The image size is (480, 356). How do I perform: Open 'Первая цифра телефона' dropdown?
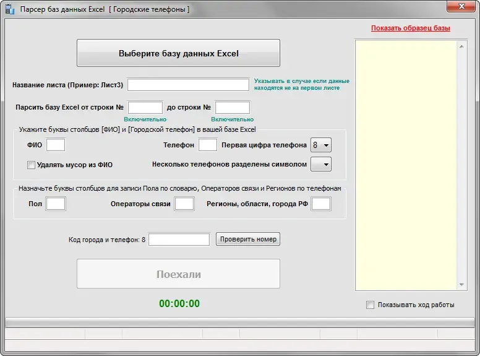(321, 145)
